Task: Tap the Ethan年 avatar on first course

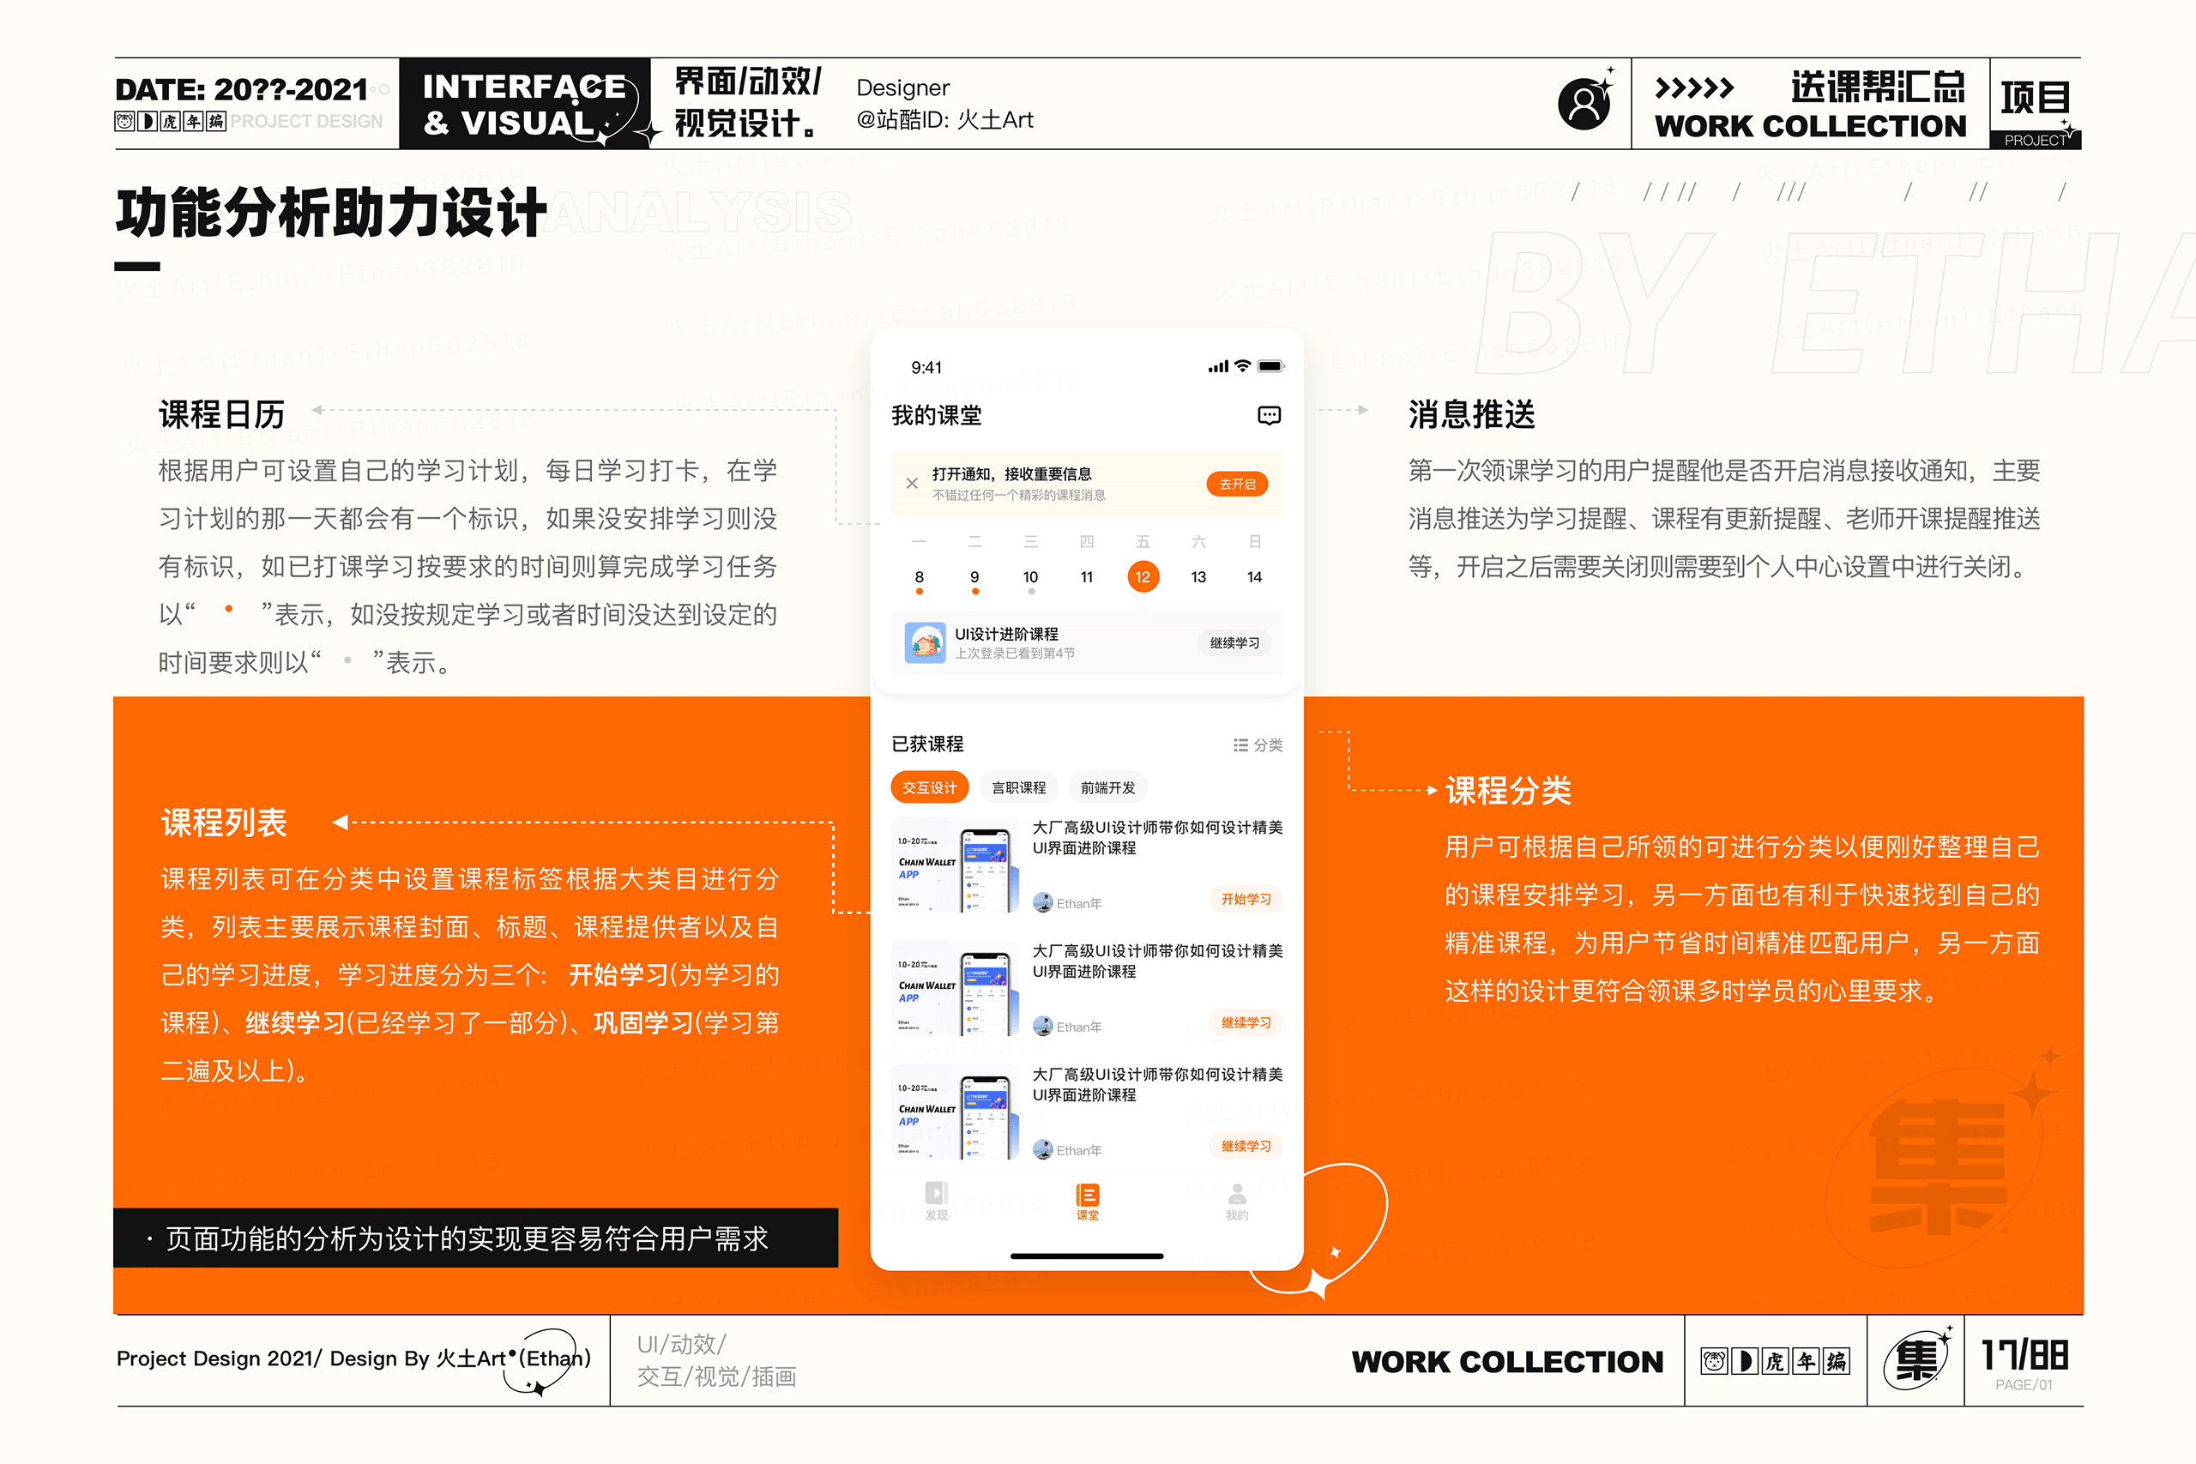Action: (x=1043, y=903)
